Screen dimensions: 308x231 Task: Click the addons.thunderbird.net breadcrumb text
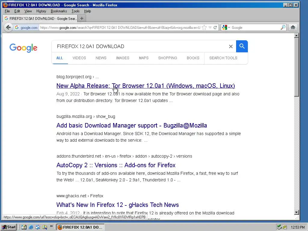pos(79,156)
